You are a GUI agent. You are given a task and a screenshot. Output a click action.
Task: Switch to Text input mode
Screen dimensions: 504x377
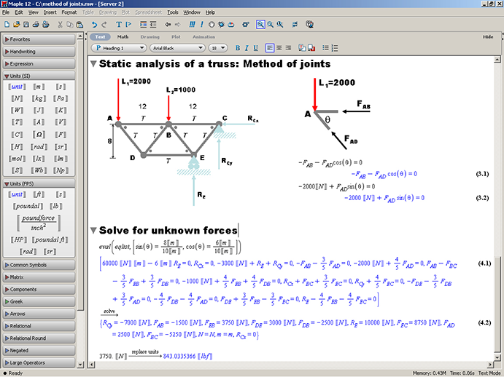click(101, 36)
